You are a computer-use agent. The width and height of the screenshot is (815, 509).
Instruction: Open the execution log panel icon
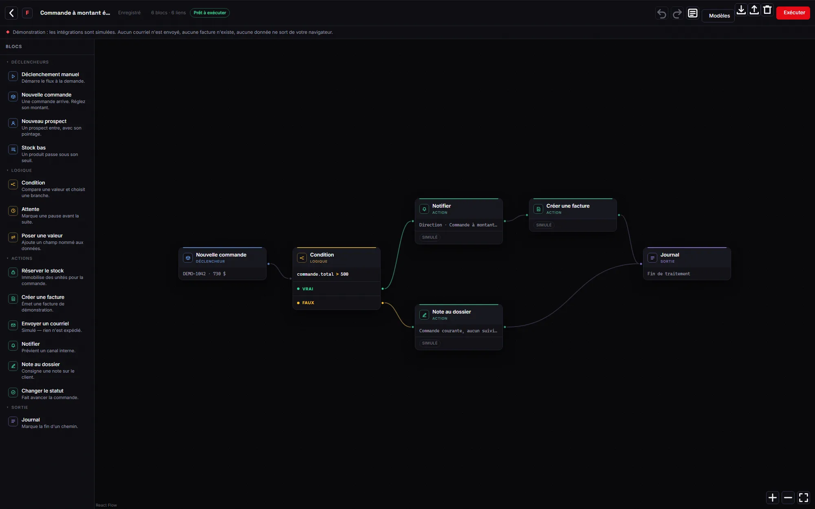(693, 13)
